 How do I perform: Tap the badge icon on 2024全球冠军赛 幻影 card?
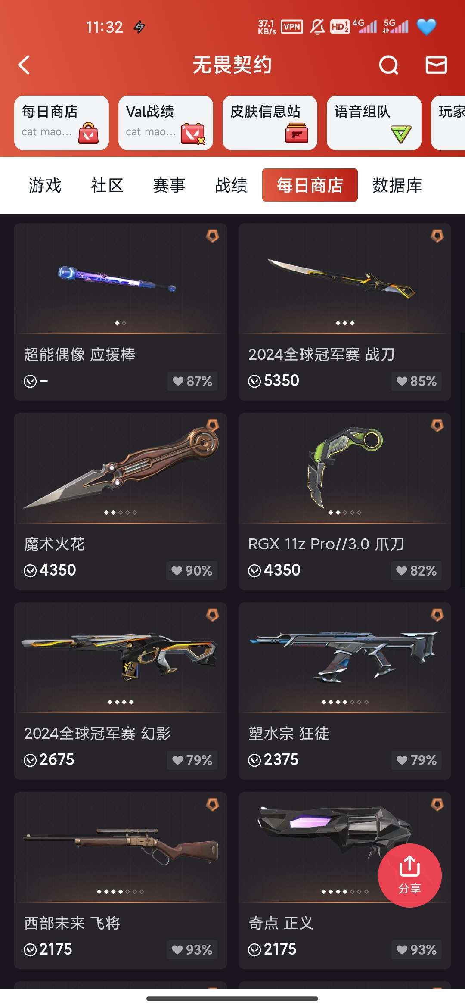213,615
